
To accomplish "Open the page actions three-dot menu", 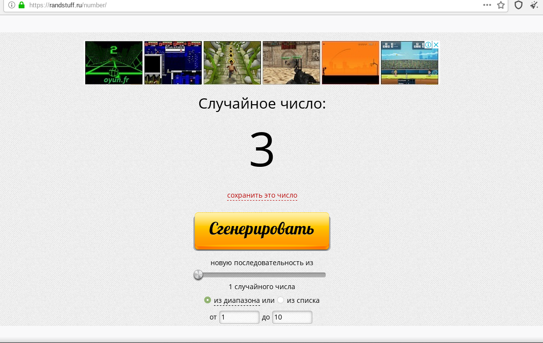I will pos(487,5).
